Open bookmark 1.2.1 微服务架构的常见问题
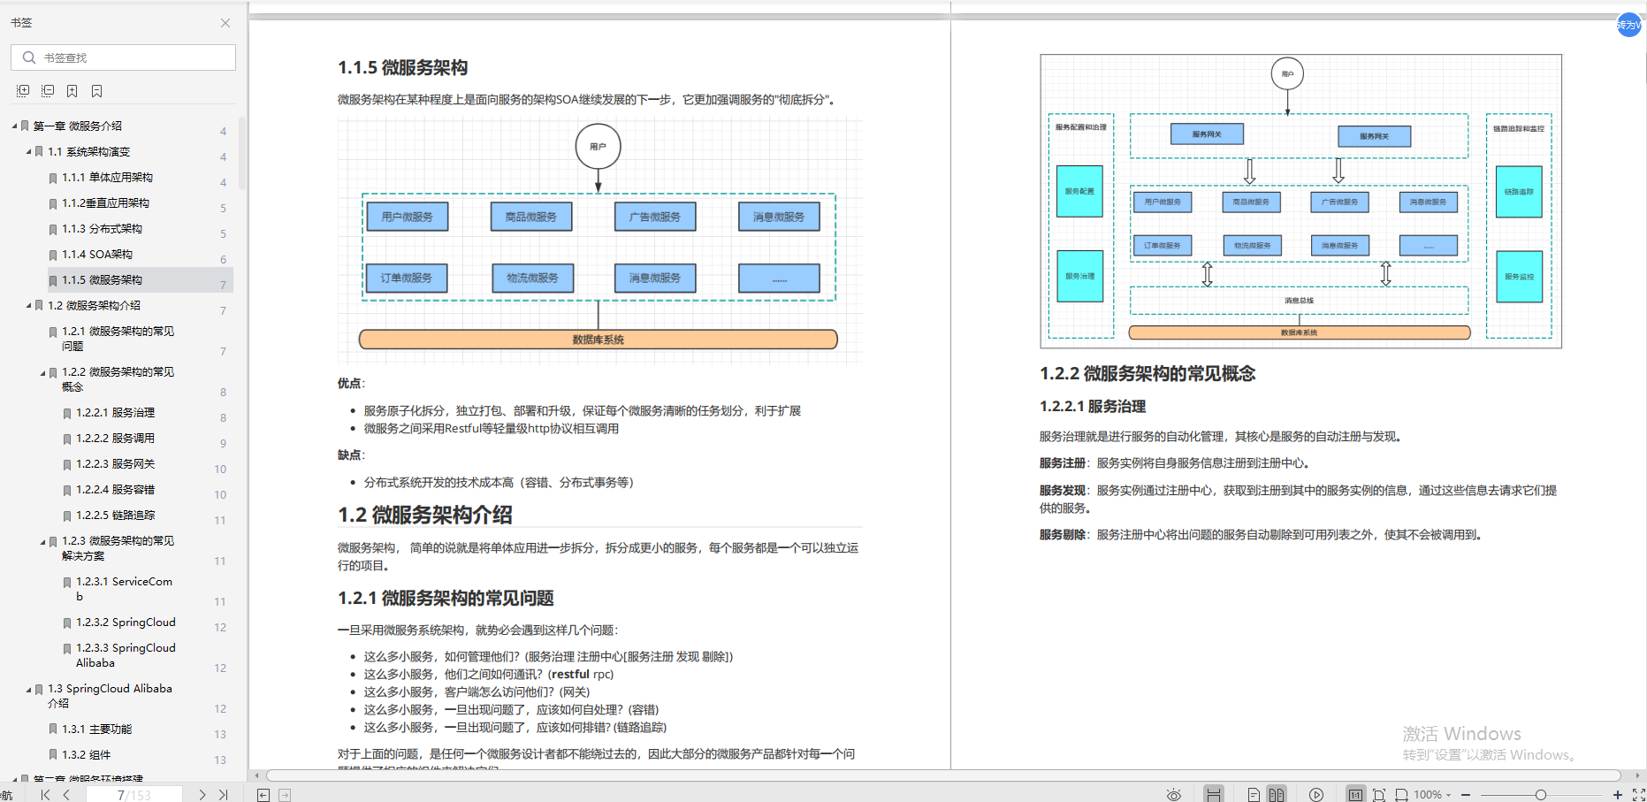 coord(118,339)
